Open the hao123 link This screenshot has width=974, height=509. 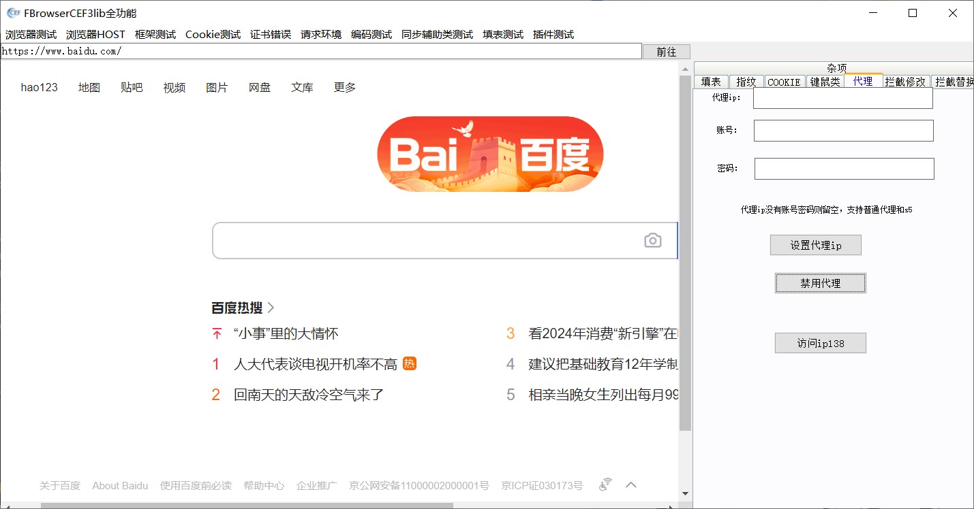[40, 87]
